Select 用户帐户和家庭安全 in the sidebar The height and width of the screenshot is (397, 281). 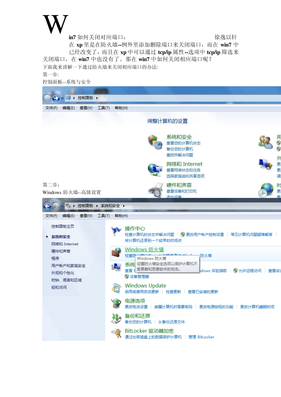point(68,266)
